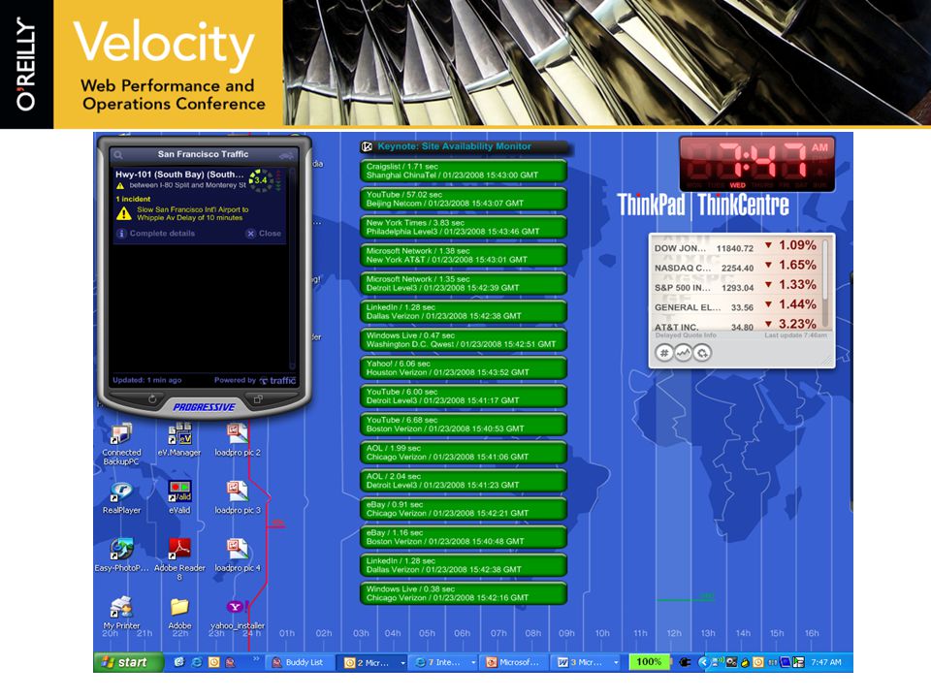
Task: Click the stock widget scrollbar
Action: [825, 284]
